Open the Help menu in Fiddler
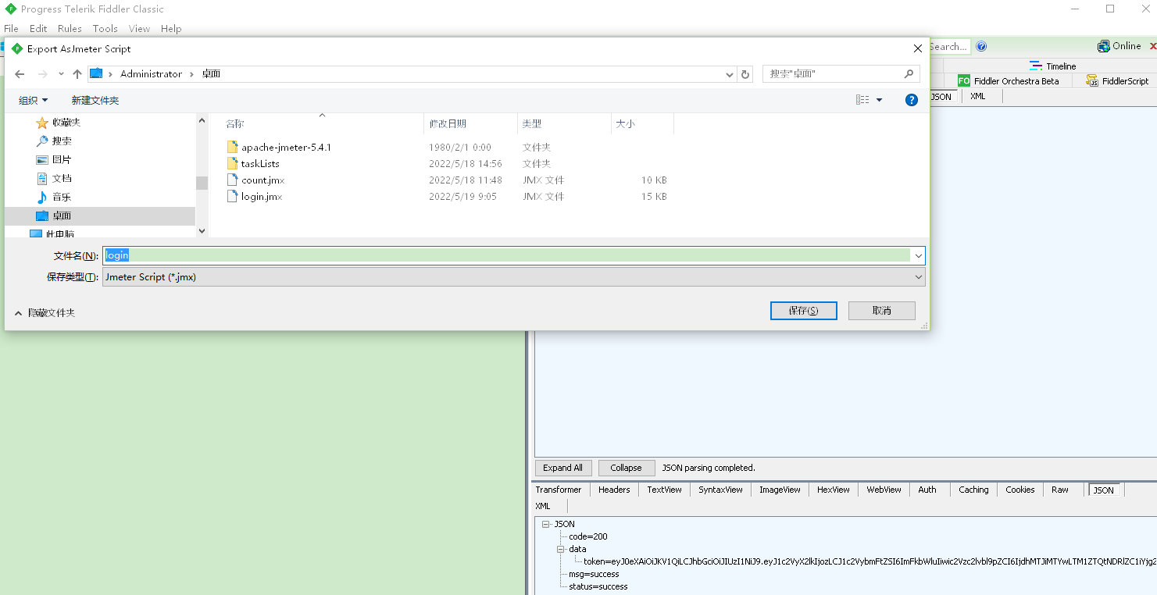 pyautogui.click(x=171, y=29)
